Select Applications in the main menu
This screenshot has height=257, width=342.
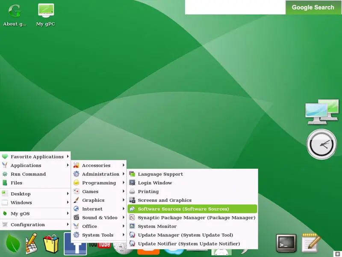tap(35, 165)
